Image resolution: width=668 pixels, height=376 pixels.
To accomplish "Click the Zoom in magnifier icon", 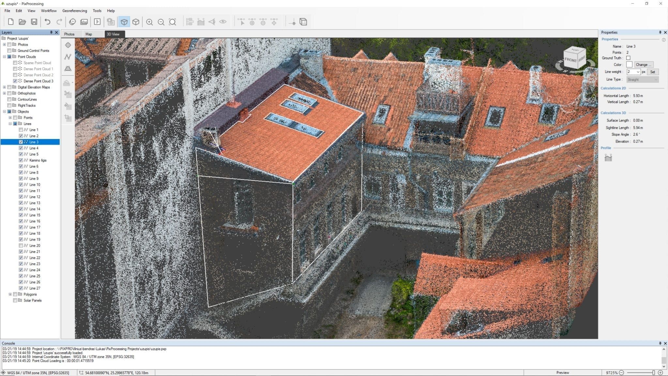I will pyautogui.click(x=149, y=22).
